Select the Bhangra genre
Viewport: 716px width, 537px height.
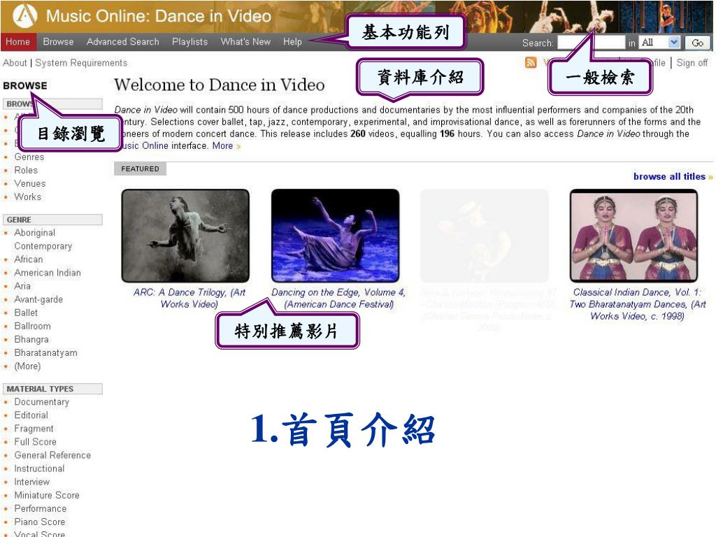click(x=31, y=339)
